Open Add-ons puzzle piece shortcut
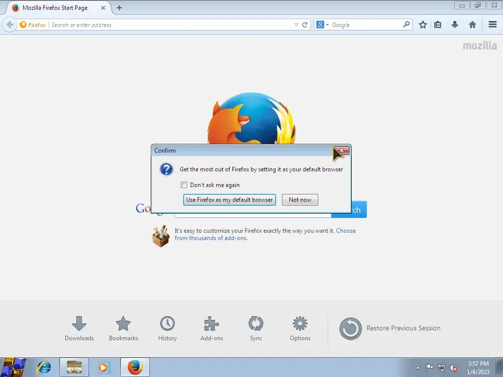Viewport: 503px width, 377px height. coord(211,328)
